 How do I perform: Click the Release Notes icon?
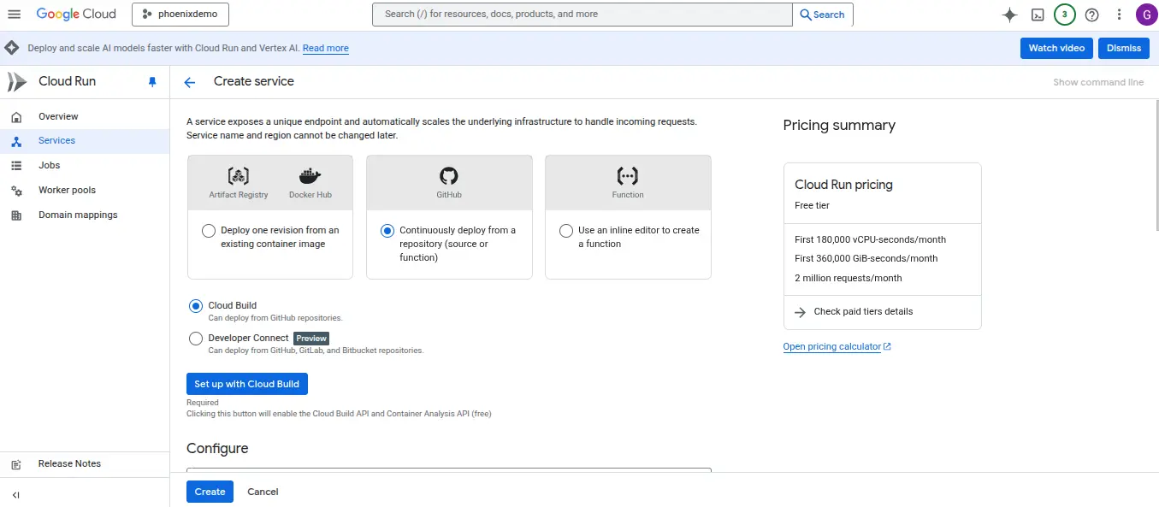(16, 464)
